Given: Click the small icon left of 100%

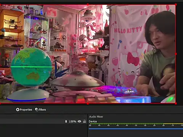Looking at the screenshot, I should tap(66, 121).
